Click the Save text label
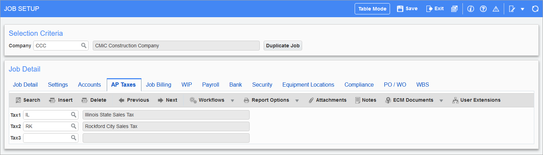Image resolution: width=543 pixels, height=155 pixels. coord(412,9)
